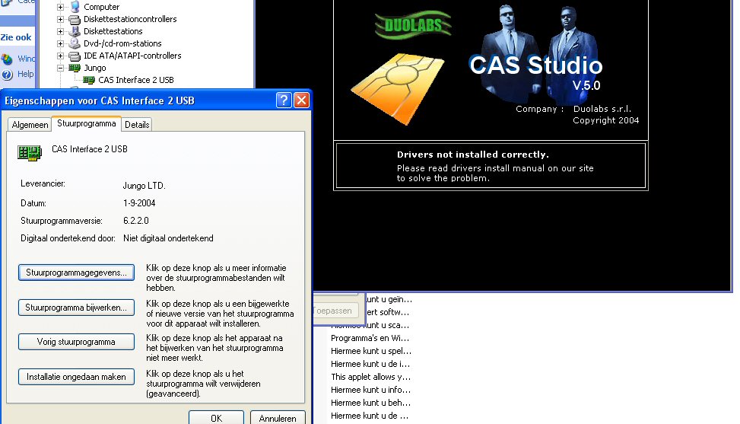Image resolution: width=740 pixels, height=424 pixels.
Task: Click 'Hiermee kunt u beh…' list row
Action: (370, 403)
